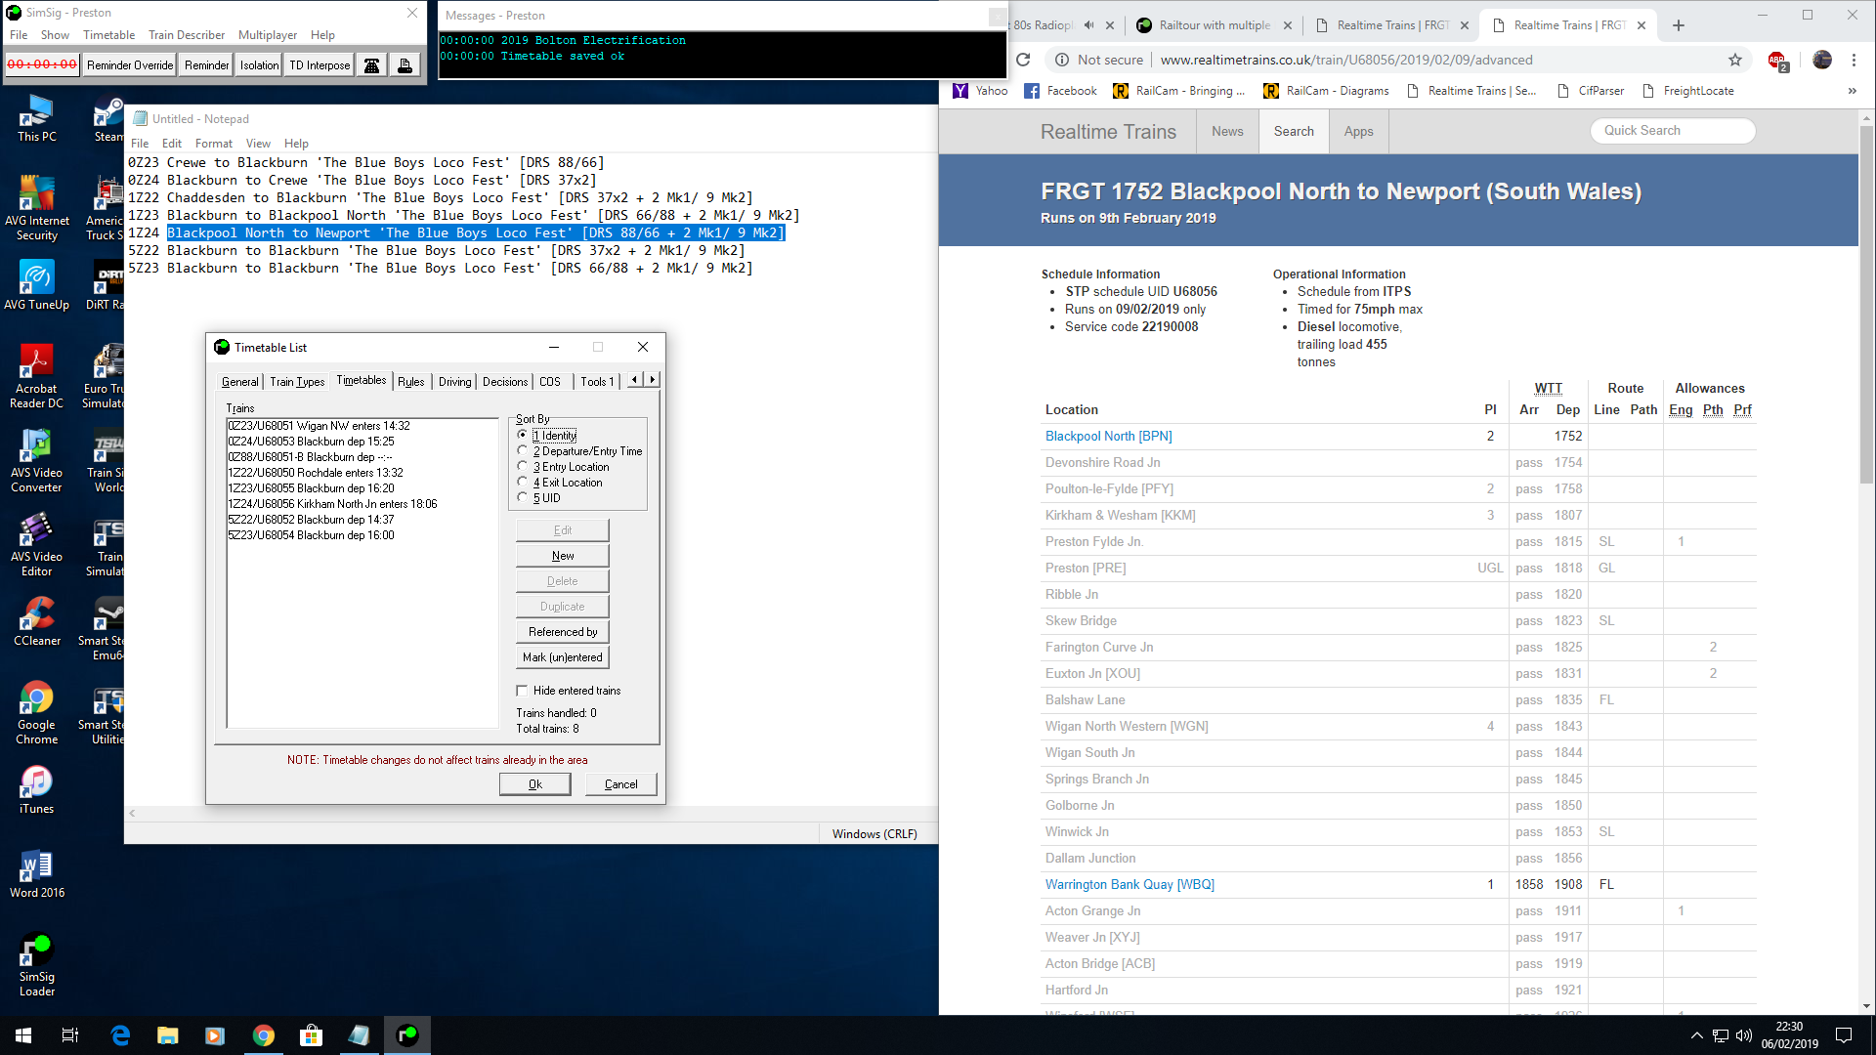Screen dimensions: 1876x1055
Task: Open the Windows notification center icon
Action: pyautogui.click(x=1844, y=1035)
